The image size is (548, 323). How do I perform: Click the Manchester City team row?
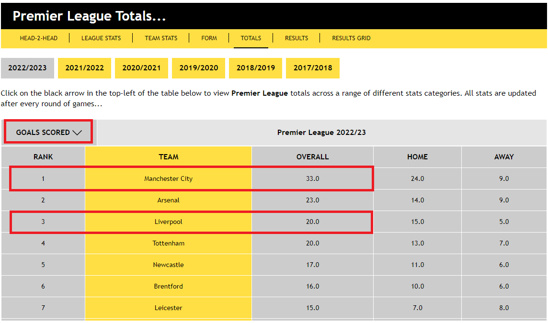168,178
